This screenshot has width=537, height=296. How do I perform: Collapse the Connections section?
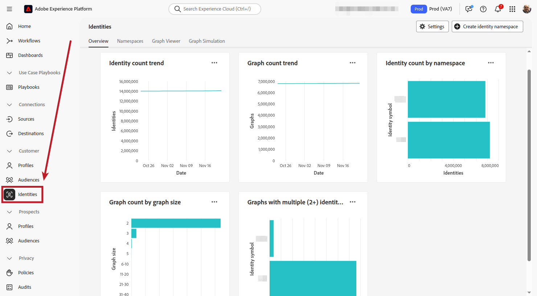[x=10, y=105]
